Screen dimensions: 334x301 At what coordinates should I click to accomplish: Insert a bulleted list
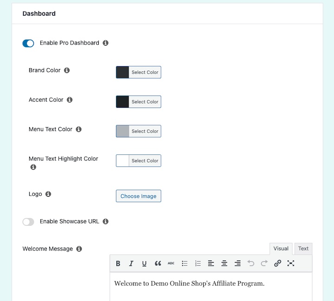point(185,263)
